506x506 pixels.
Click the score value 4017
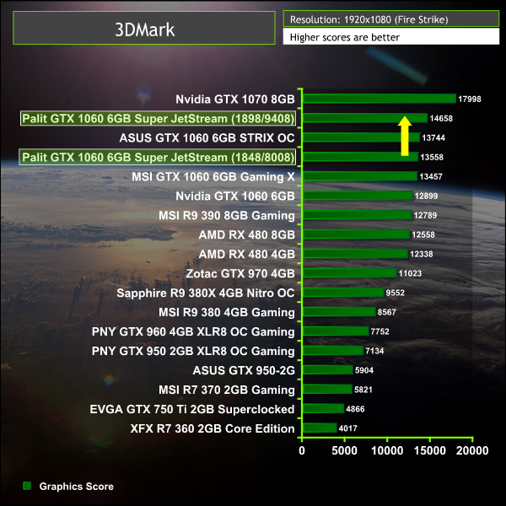[x=347, y=428]
